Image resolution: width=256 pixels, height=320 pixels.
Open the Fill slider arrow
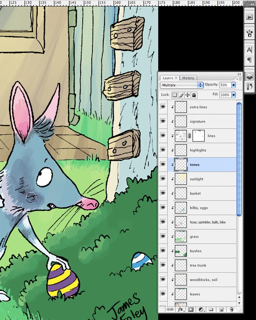tap(233, 95)
